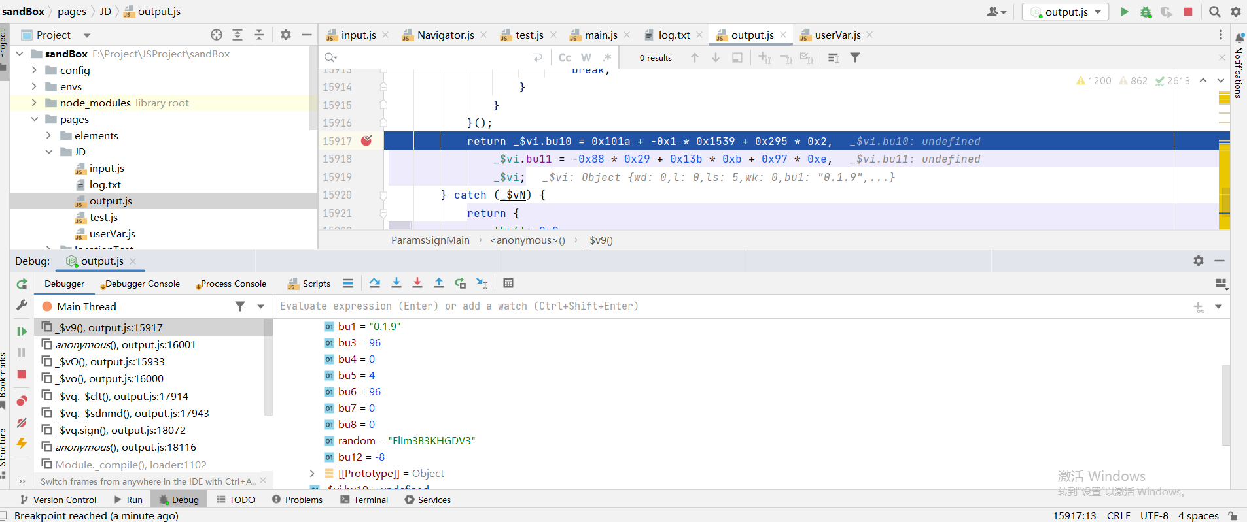Click the Step Over debug icon

coord(374,283)
